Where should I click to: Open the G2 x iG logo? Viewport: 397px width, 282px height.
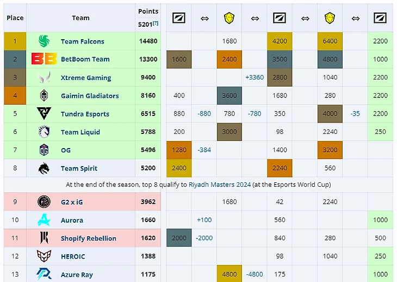point(44,201)
